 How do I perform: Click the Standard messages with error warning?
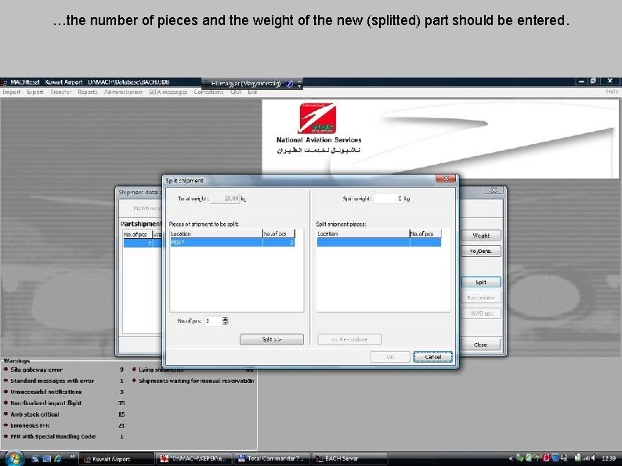(52, 381)
